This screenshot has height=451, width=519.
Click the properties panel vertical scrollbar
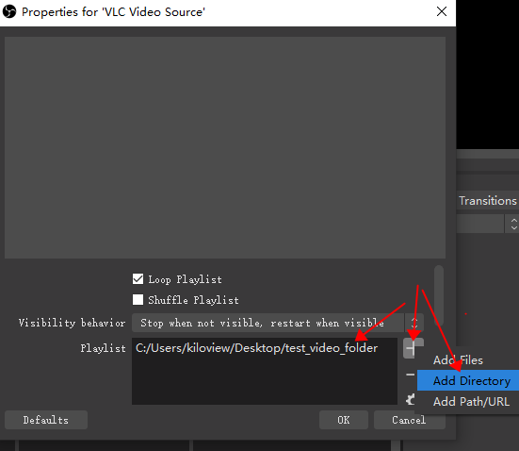tap(439, 295)
